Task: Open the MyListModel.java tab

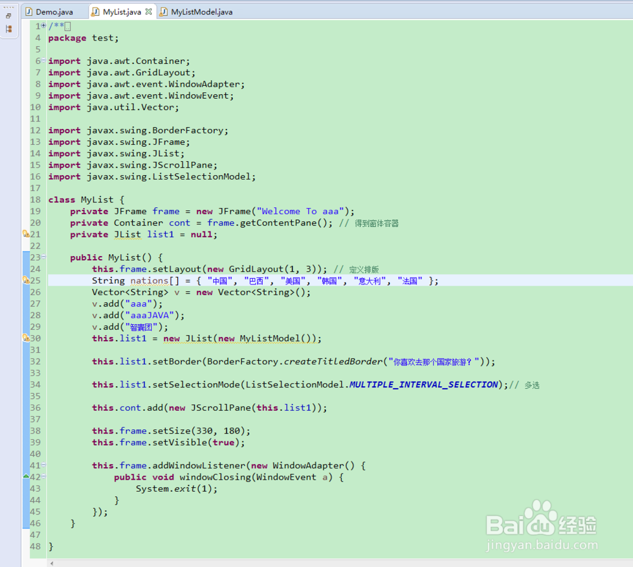Action: click(201, 12)
